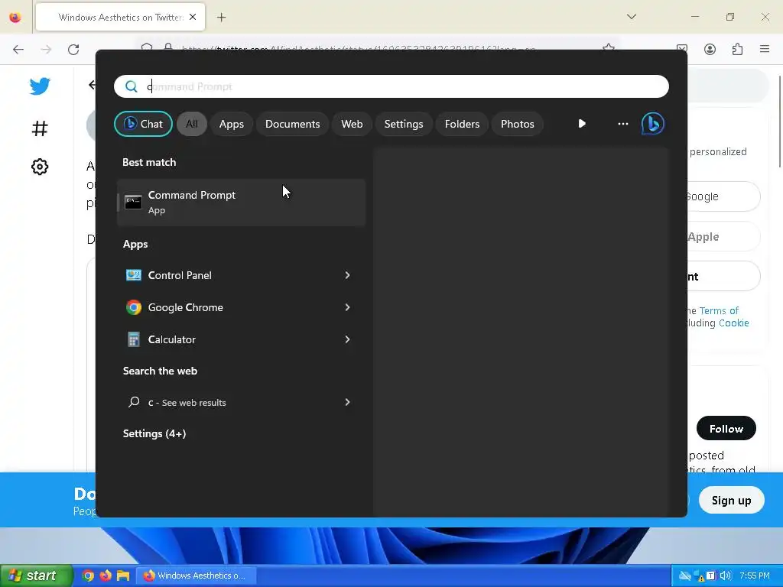
Task: Open the Firefox account icon
Action: pos(710,49)
